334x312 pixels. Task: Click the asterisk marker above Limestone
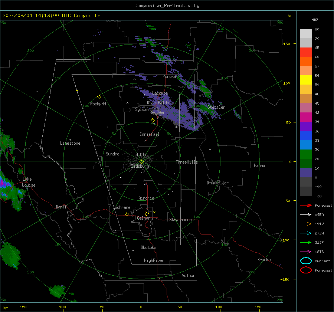click(70, 140)
